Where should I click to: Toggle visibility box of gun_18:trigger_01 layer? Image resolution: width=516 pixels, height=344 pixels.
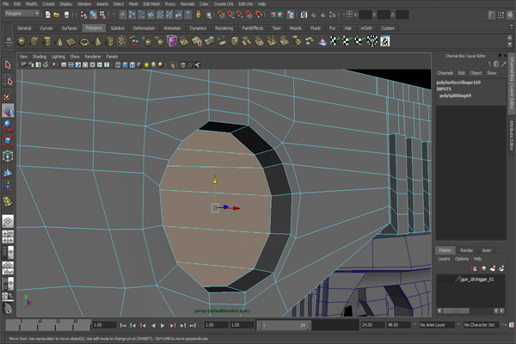coord(442,279)
